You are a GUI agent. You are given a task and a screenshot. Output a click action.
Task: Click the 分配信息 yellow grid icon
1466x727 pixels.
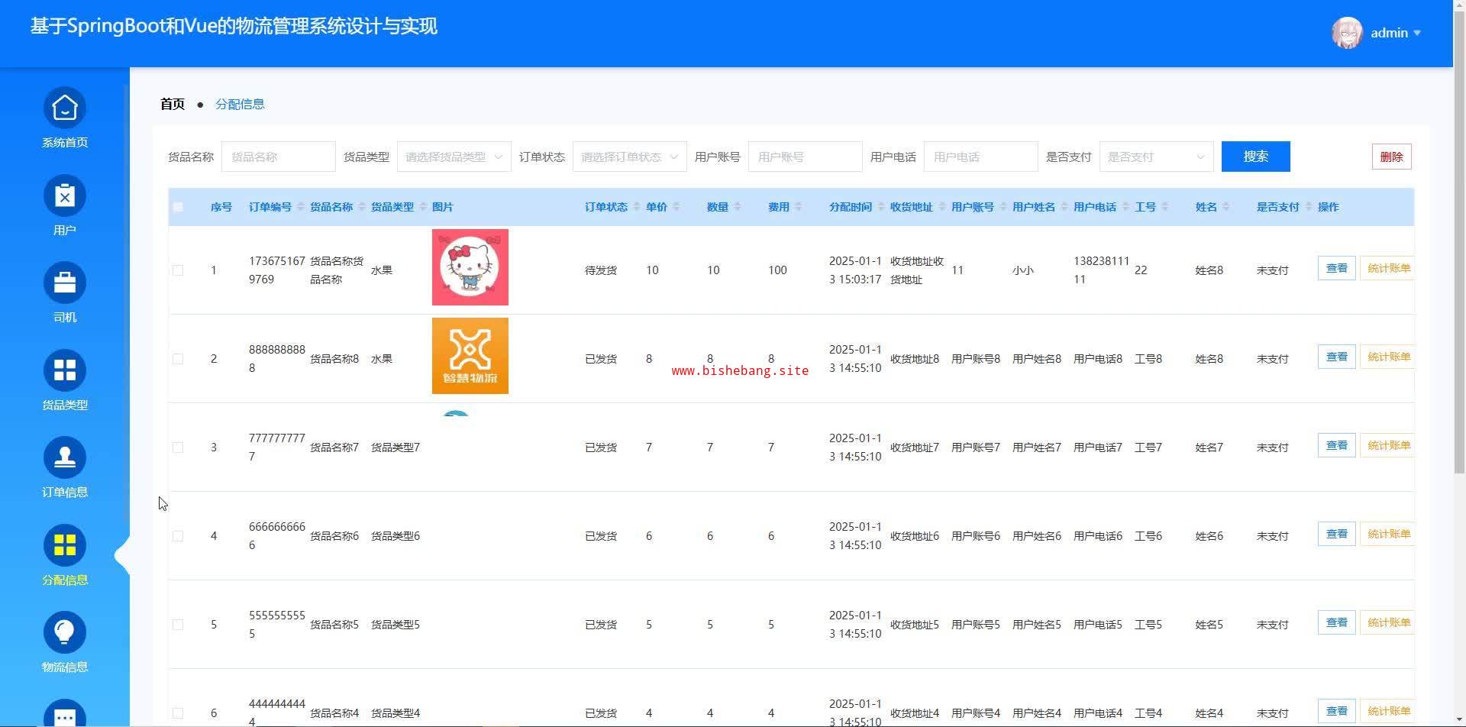(x=65, y=546)
